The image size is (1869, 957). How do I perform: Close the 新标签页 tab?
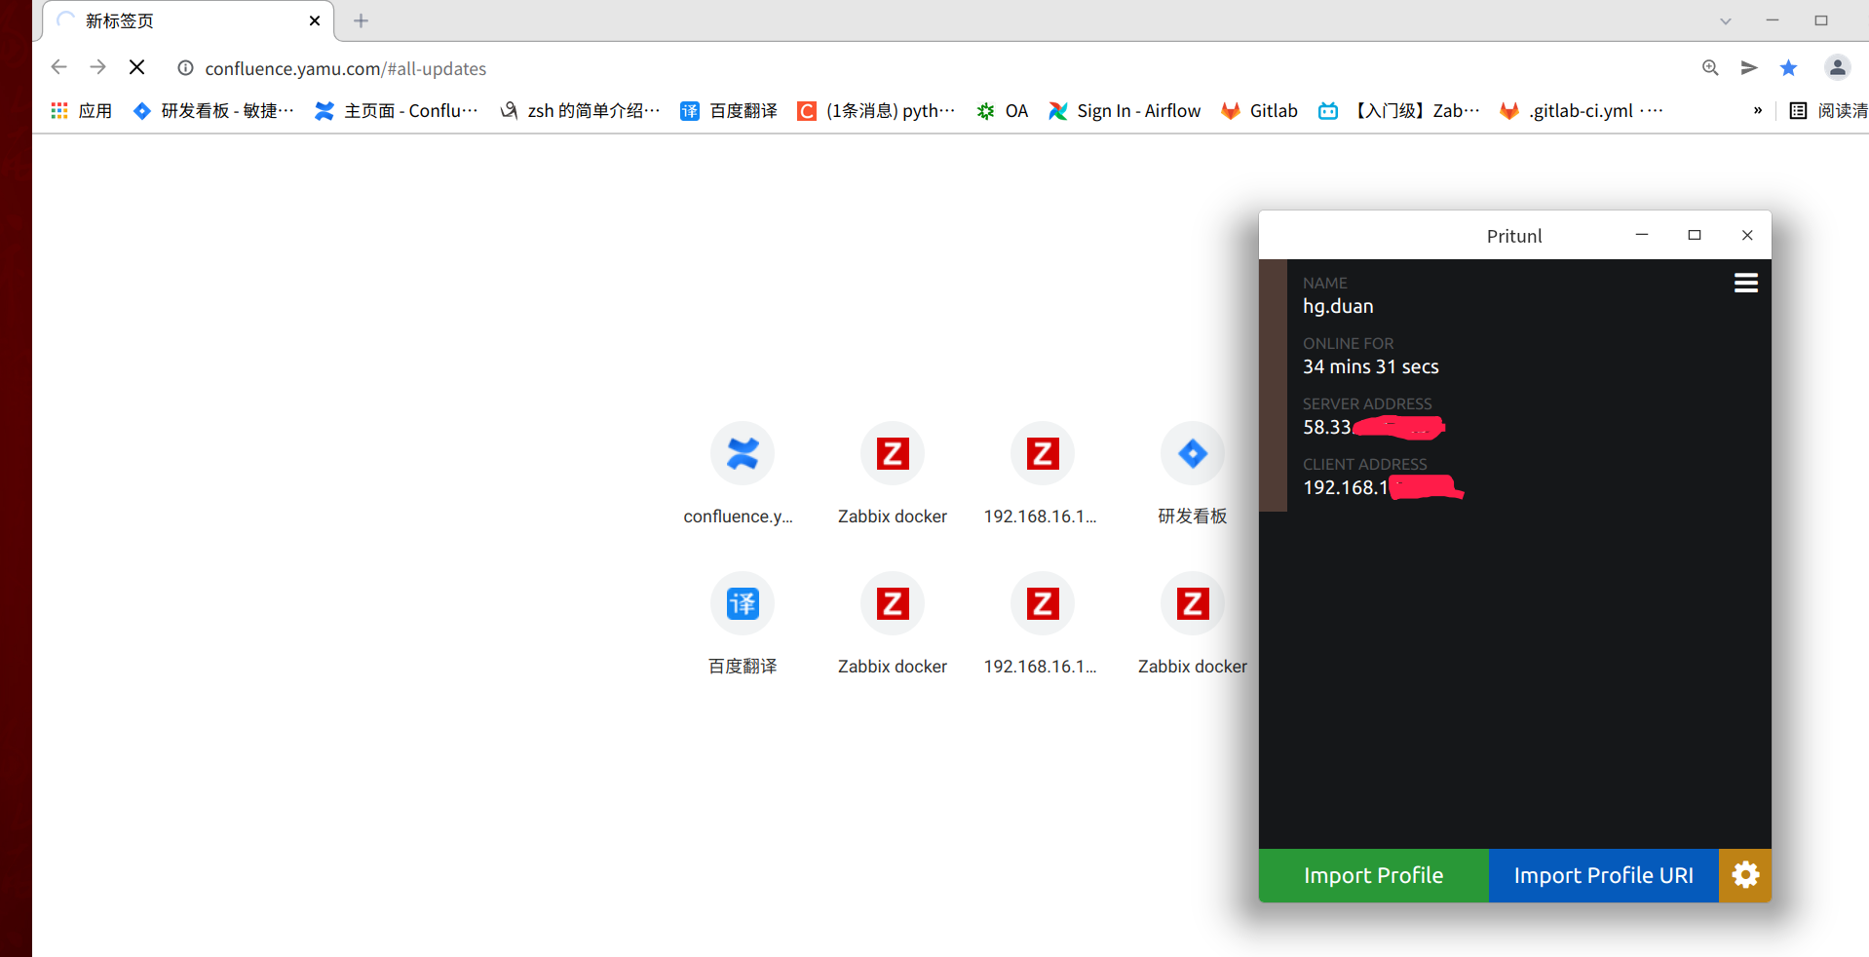[x=315, y=20]
